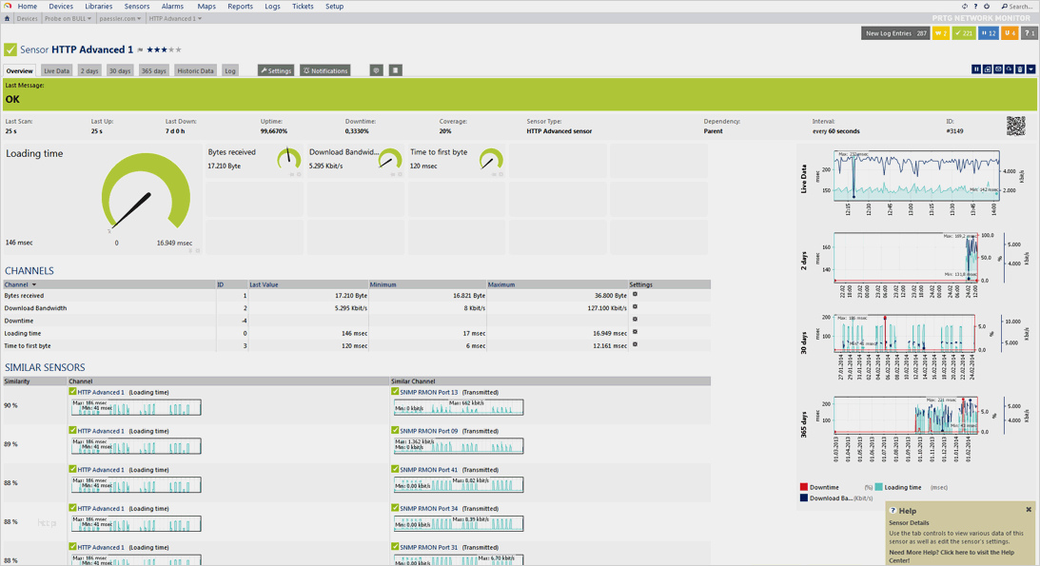This screenshot has height=566, width=1040.
Task: Click the trash delete icon
Action: (1020, 69)
